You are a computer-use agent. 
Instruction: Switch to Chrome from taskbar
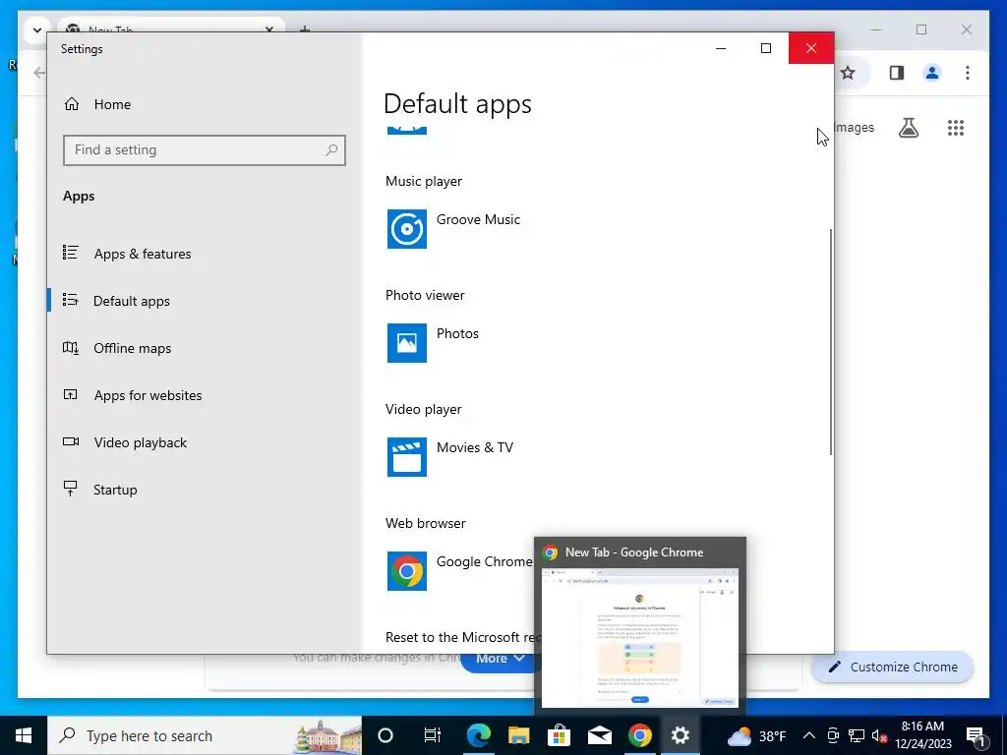639,735
